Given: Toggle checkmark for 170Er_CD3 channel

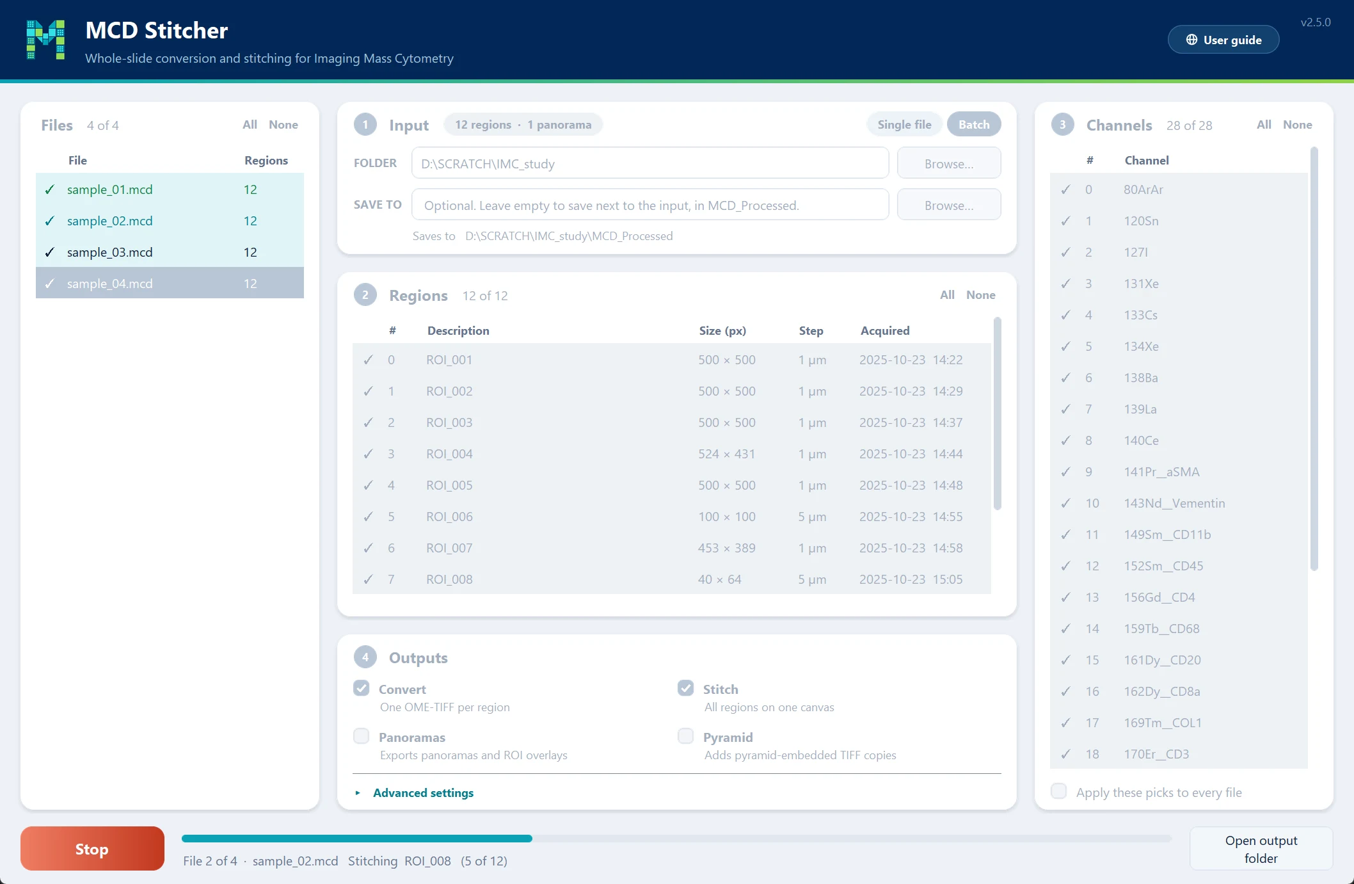Looking at the screenshot, I should pos(1065,754).
